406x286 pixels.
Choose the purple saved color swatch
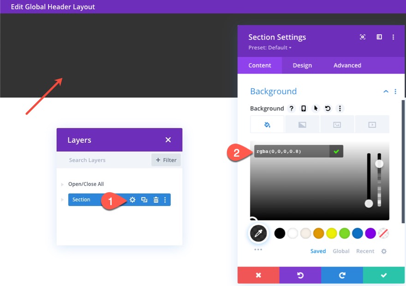(370, 233)
